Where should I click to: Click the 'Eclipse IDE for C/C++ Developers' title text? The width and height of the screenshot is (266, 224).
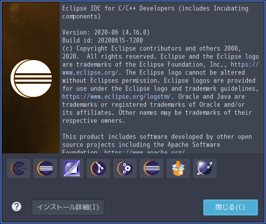click(x=118, y=9)
